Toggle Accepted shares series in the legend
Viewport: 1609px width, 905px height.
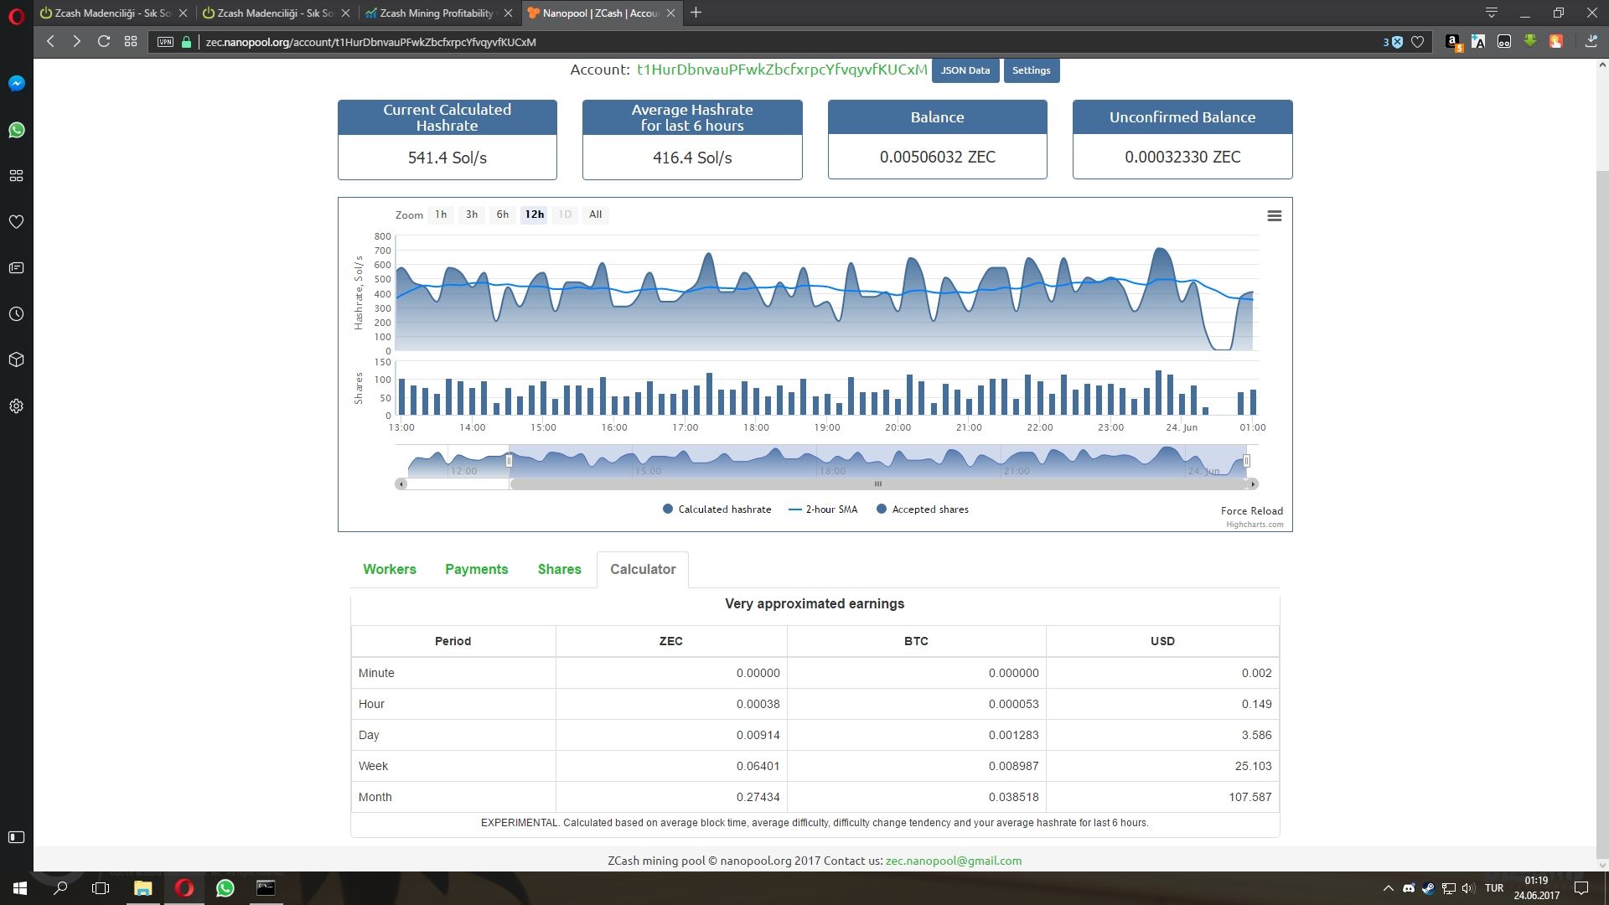[922, 509]
